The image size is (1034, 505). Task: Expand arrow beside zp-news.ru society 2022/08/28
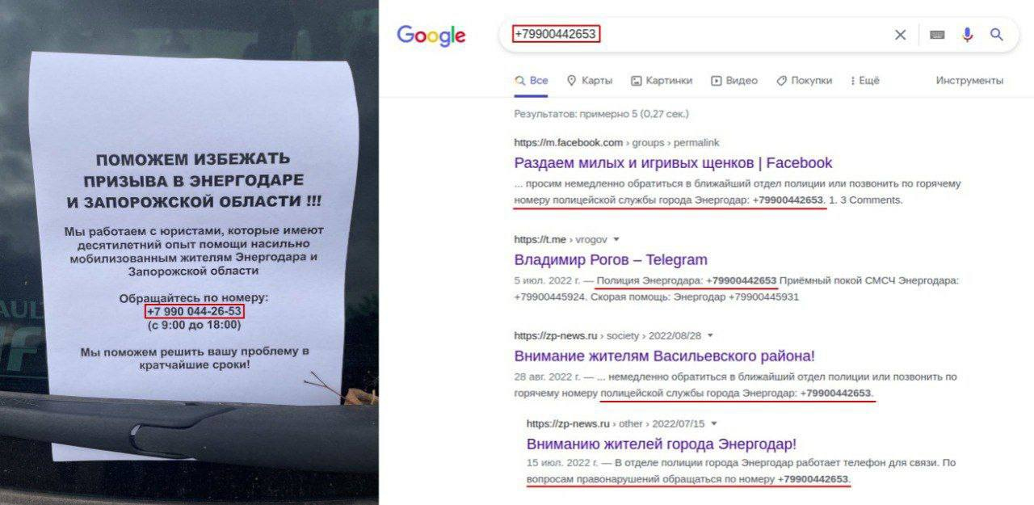tap(710, 335)
